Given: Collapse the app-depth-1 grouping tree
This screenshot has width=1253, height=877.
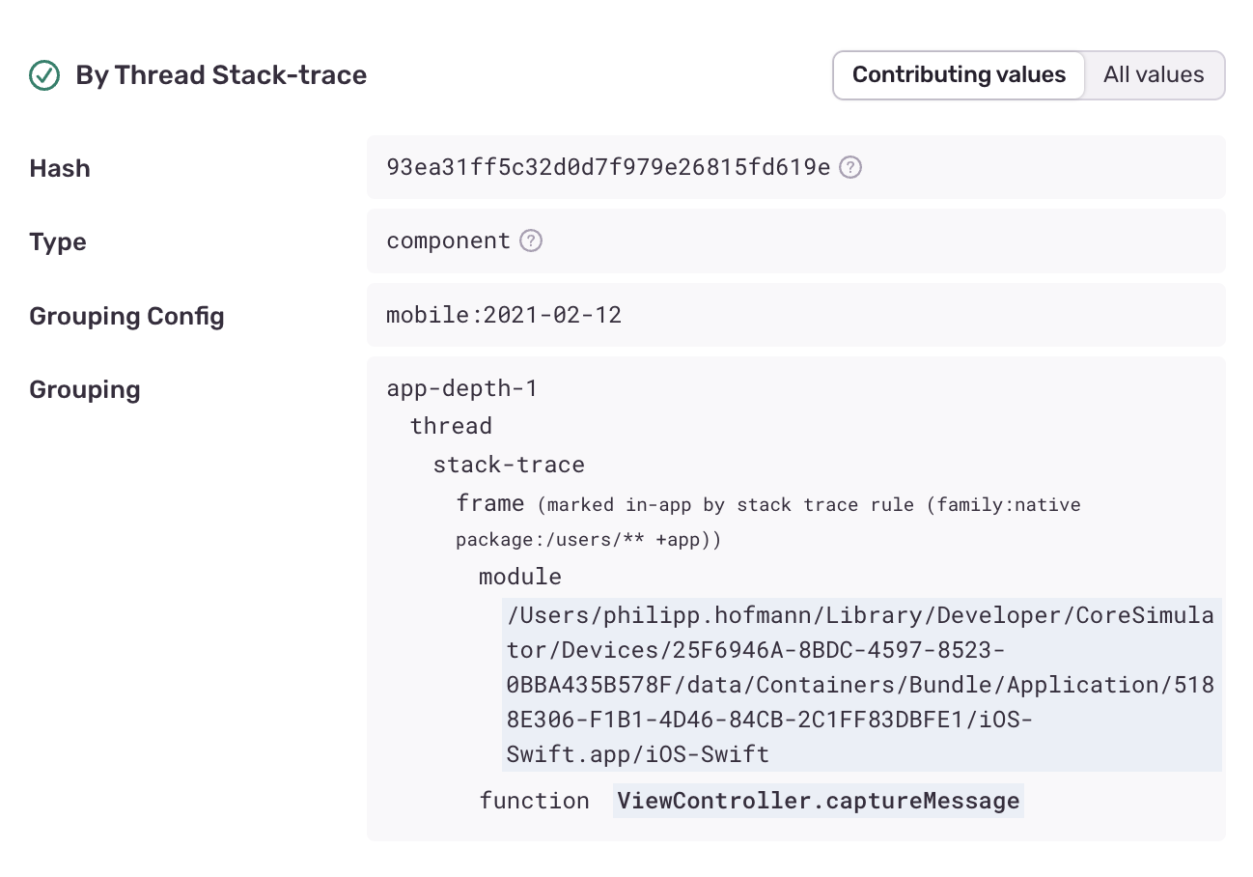Looking at the screenshot, I should tap(461, 388).
